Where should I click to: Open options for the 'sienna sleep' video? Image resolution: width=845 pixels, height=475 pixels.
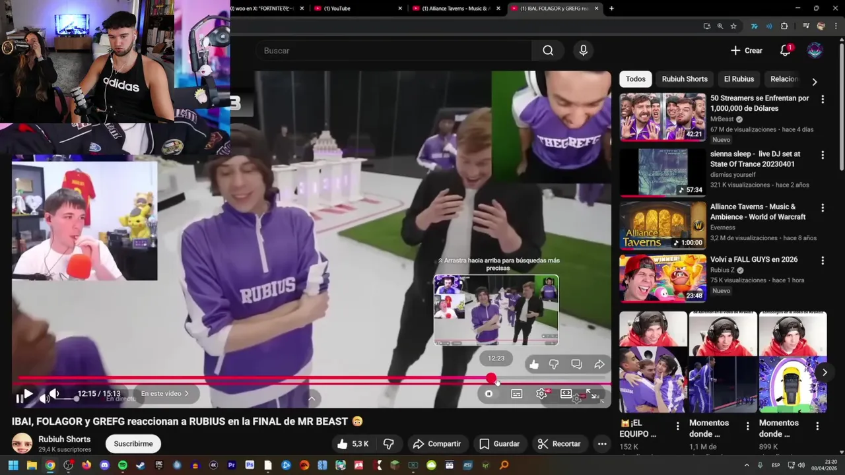coord(823,156)
